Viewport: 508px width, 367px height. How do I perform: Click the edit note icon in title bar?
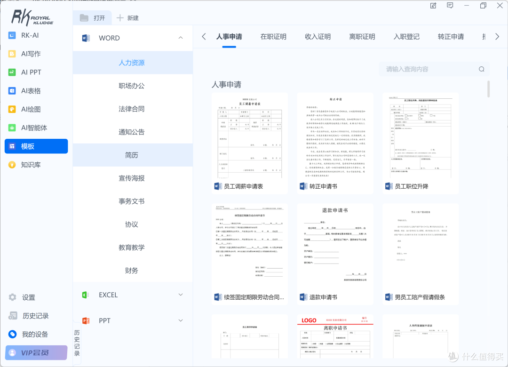433,6
